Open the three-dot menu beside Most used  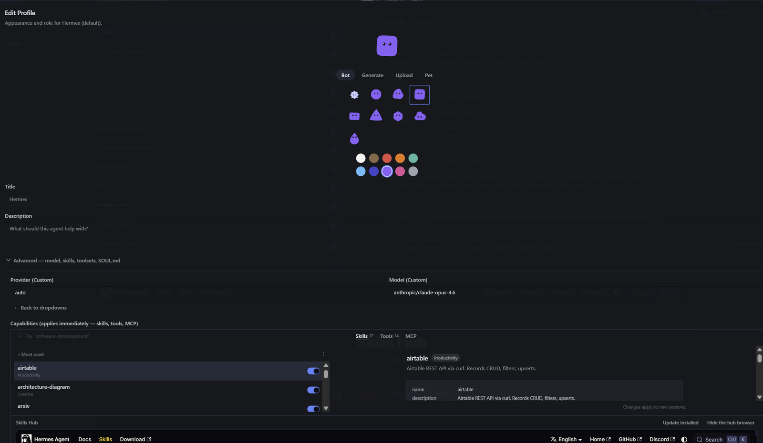click(x=323, y=354)
